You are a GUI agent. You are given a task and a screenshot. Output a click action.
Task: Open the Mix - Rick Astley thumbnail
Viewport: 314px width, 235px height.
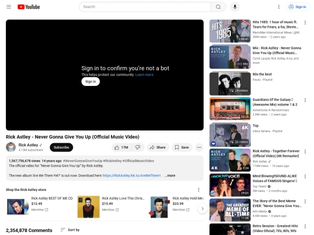coord(230,57)
